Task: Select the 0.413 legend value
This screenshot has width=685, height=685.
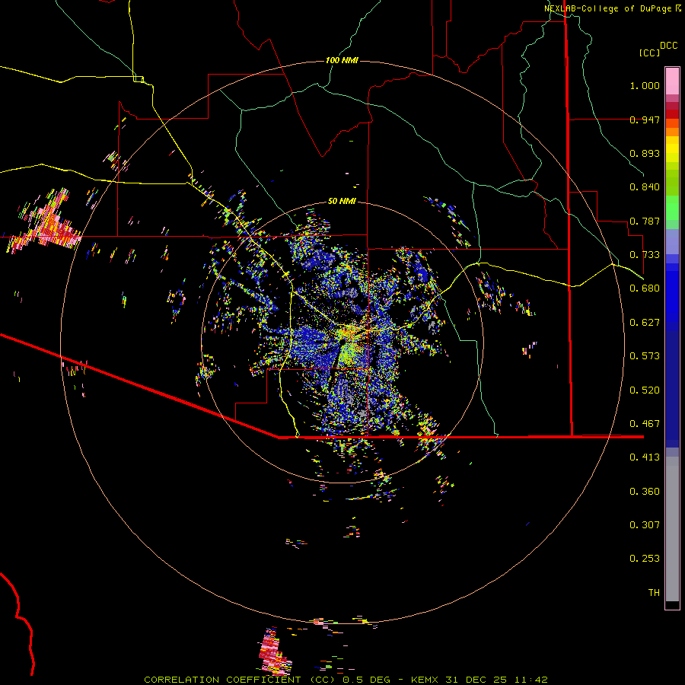Action: pyautogui.click(x=645, y=457)
